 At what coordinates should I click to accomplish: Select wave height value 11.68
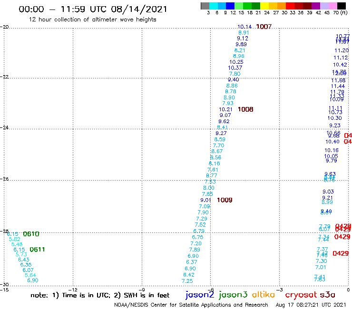coord(338,80)
